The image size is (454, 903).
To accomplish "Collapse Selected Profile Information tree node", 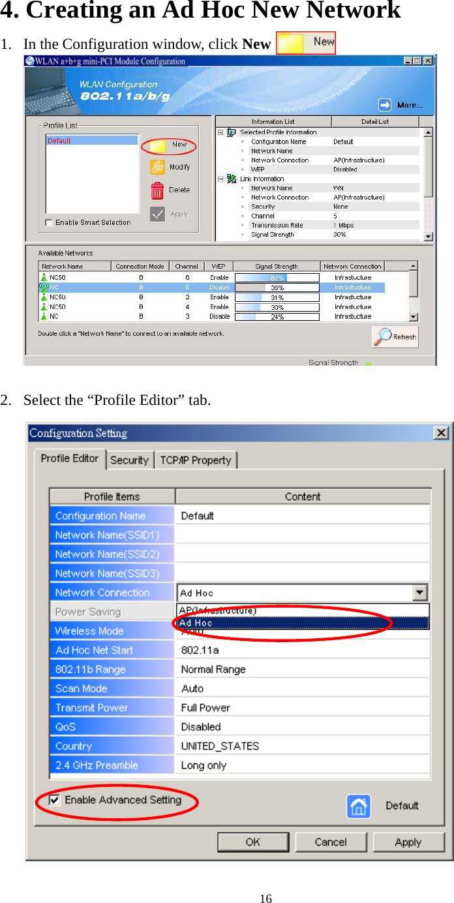I will [220, 132].
